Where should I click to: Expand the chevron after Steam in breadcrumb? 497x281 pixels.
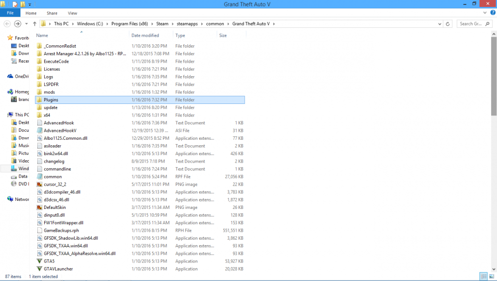173,24
